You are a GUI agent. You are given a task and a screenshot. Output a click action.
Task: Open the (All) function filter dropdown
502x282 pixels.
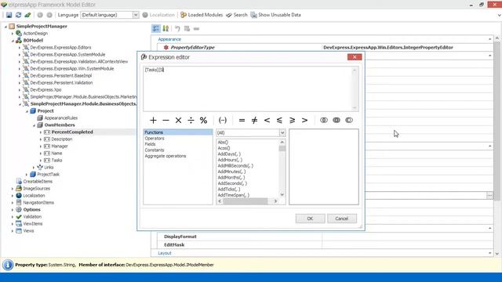pyautogui.click(x=282, y=132)
